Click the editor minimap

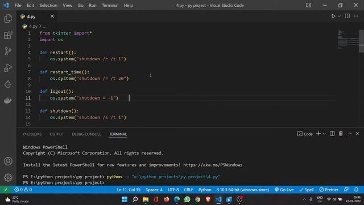[x=348, y=39]
